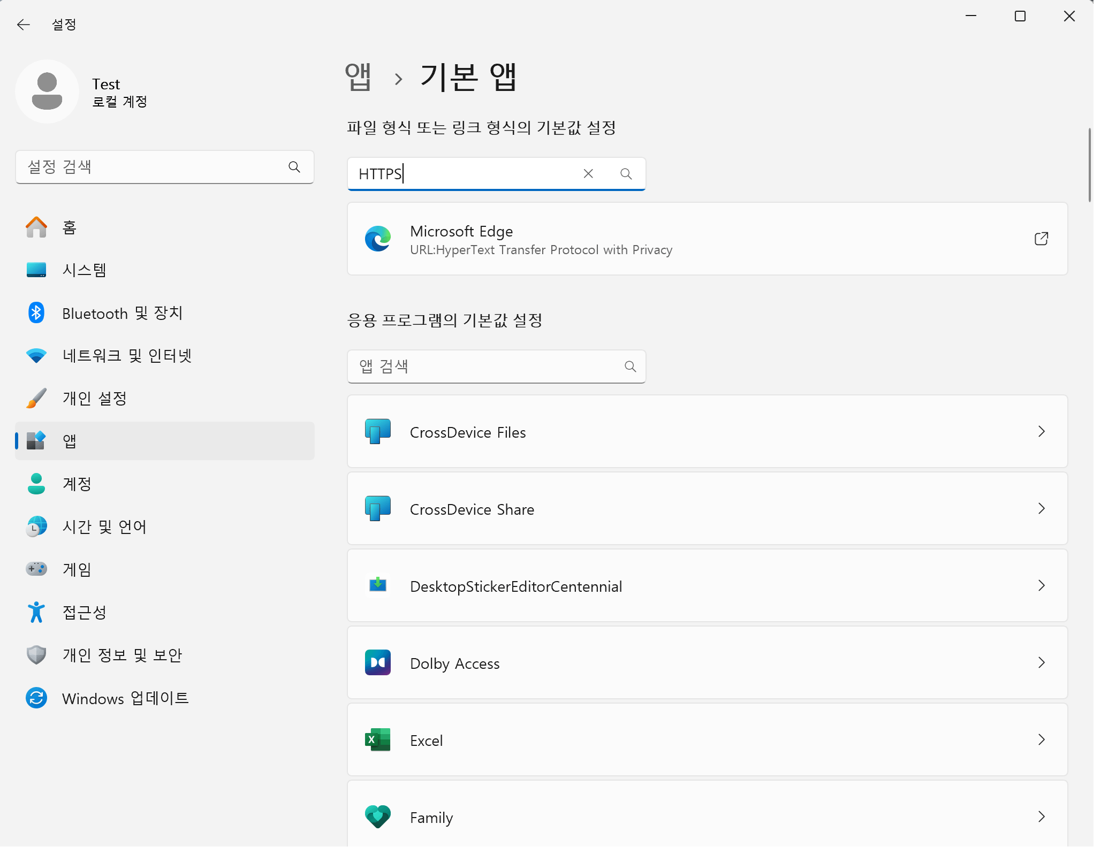The width and height of the screenshot is (1094, 847).
Task: Expand the CrossDevice Files chevron
Action: (1041, 432)
